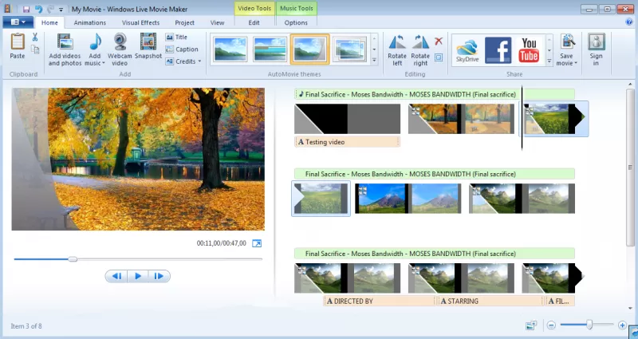Add a Caption to the clip

[182, 49]
